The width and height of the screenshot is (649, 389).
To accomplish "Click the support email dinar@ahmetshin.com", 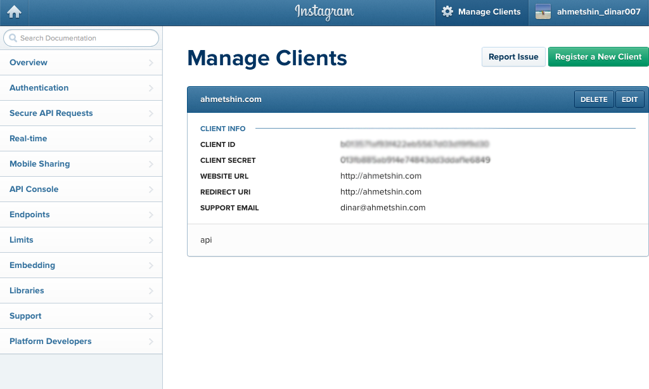I will [x=383, y=207].
